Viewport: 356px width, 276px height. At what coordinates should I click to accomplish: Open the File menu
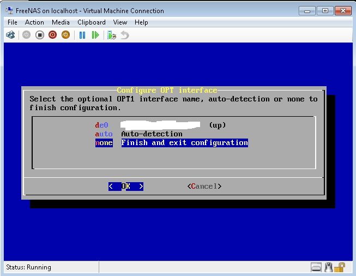click(12, 22)
